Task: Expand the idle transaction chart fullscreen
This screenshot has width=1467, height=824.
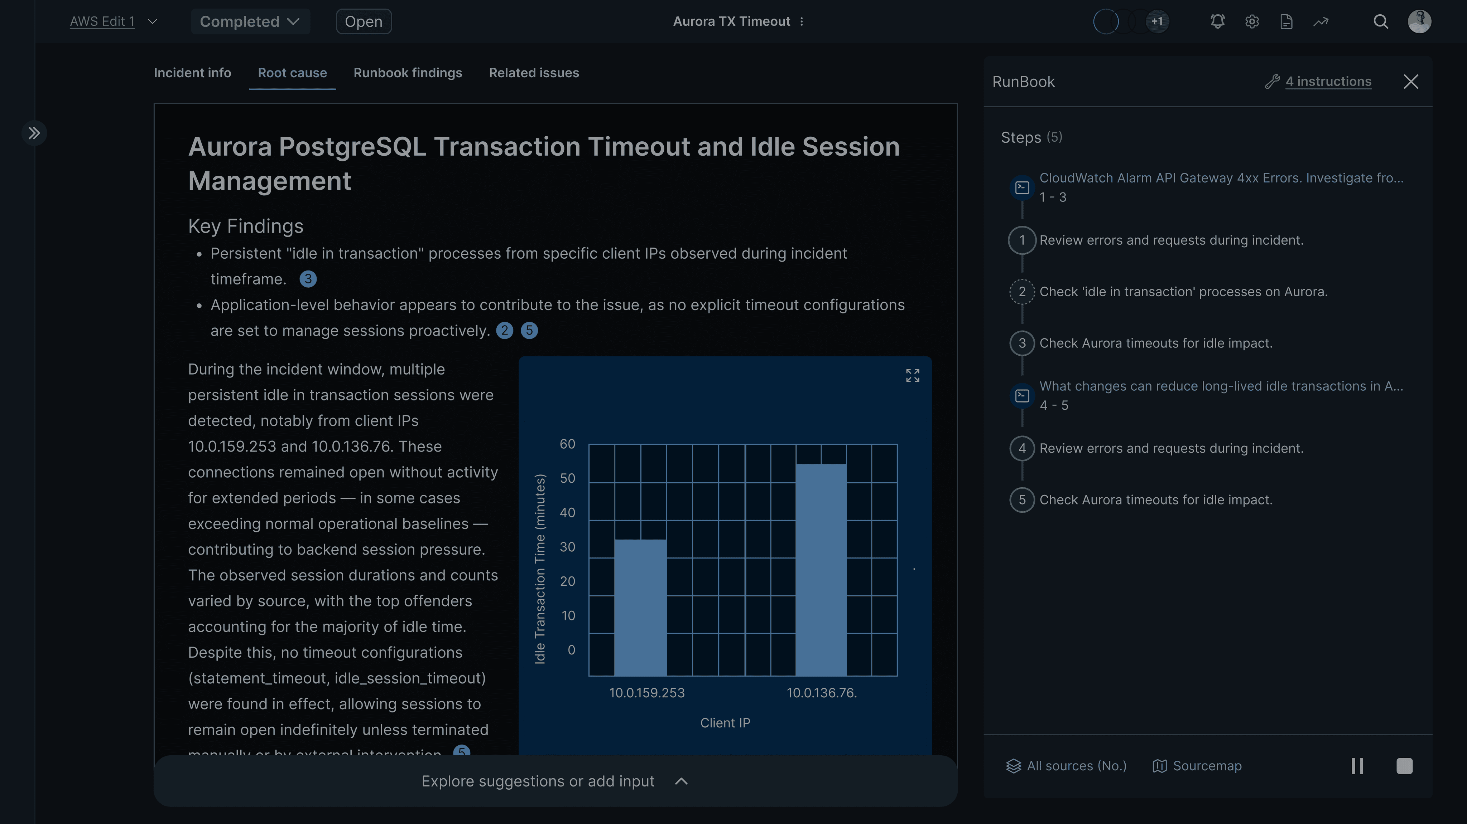Action: point(912,376)
